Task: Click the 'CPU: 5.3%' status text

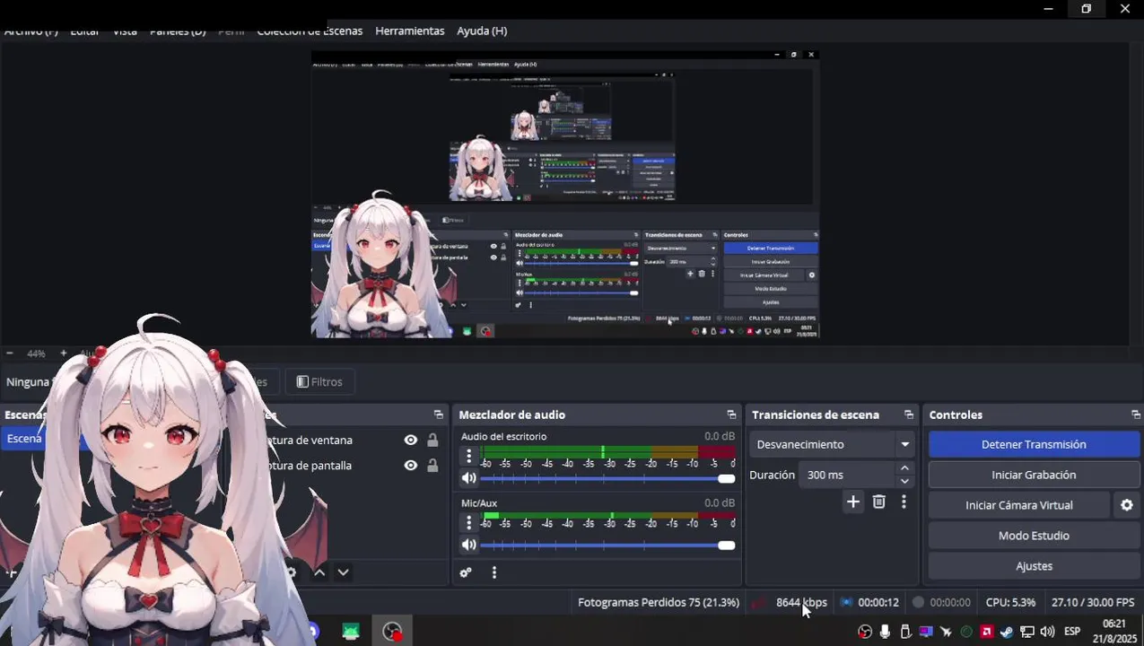Action: (x=1010, y=603)
